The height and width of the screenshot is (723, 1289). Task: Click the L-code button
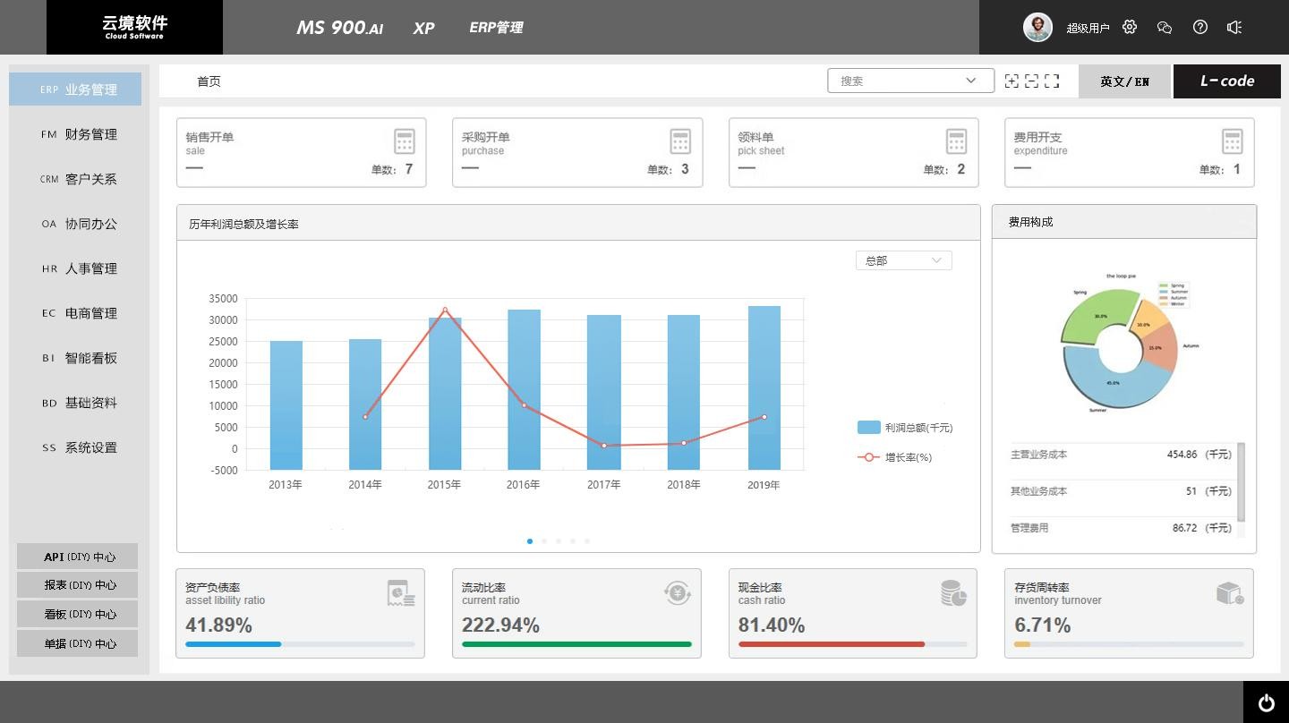coord(1226,81)
